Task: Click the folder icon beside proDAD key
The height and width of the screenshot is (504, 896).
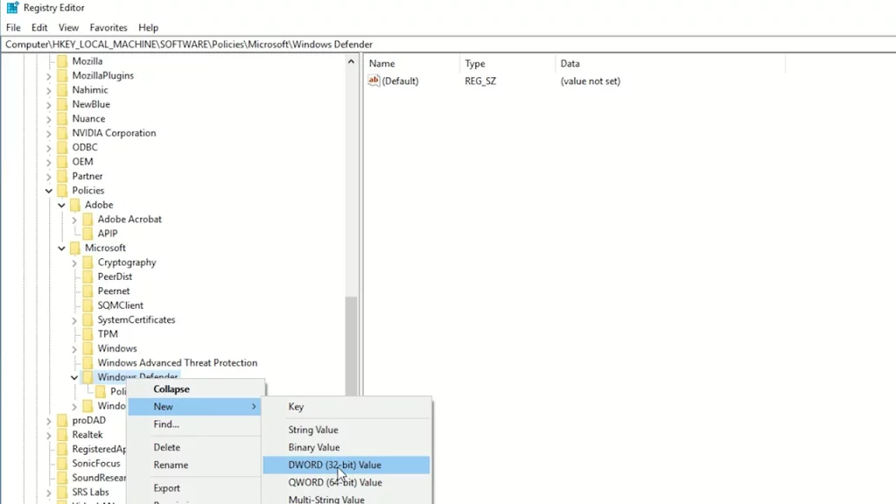Action: [x=64, y=419]
